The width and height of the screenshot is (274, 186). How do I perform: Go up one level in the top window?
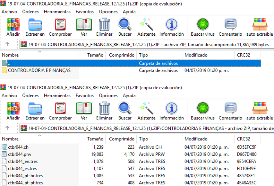(7, 44)
